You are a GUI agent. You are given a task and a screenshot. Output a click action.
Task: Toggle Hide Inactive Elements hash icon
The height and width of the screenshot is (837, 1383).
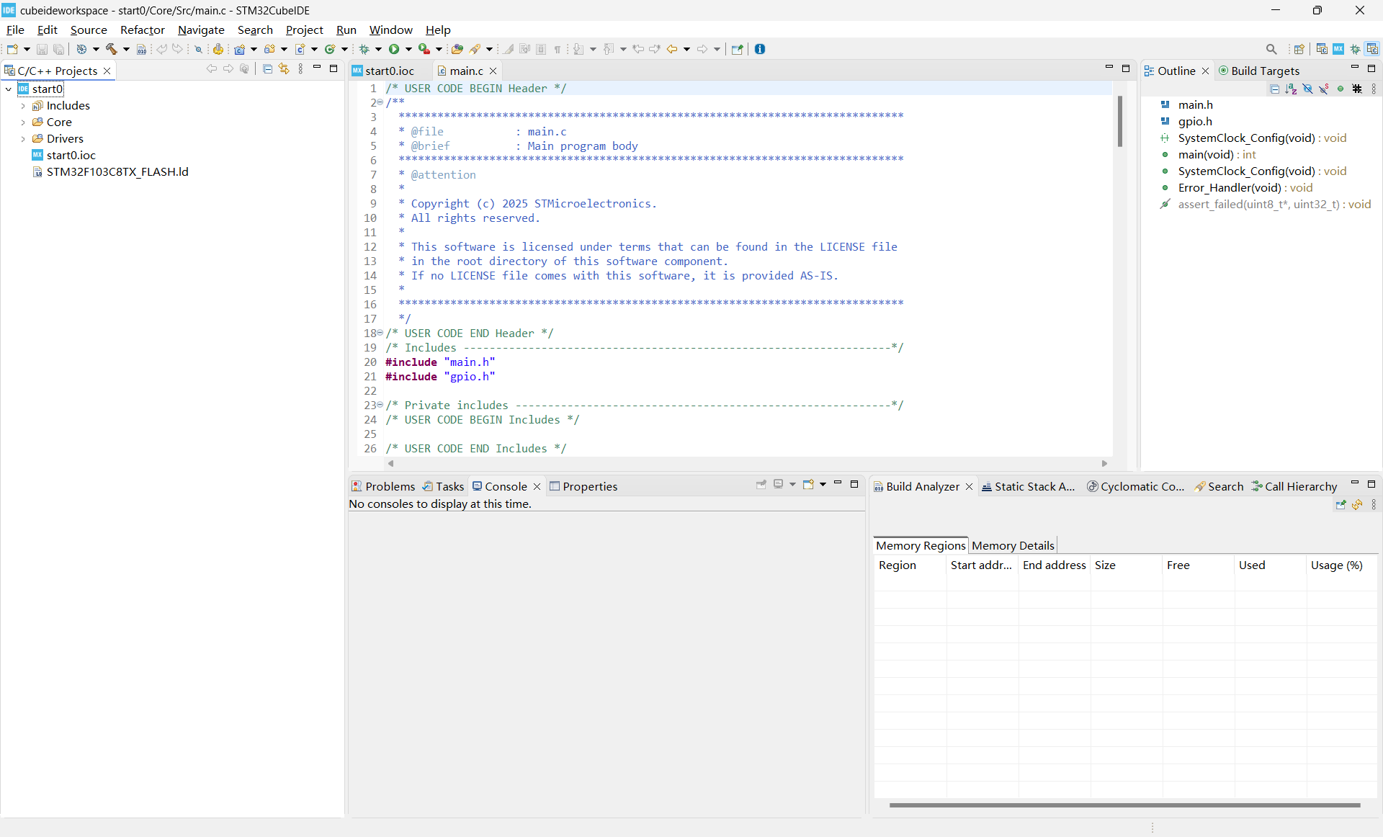[x=1357, y=89]
